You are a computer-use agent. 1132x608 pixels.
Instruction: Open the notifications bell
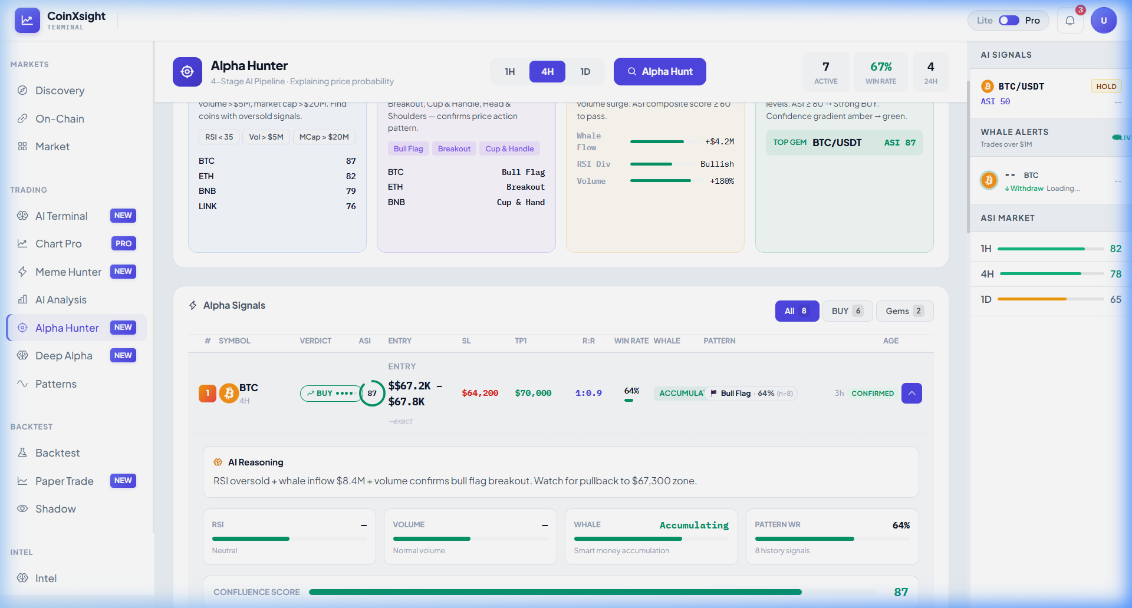(1070, 21)
